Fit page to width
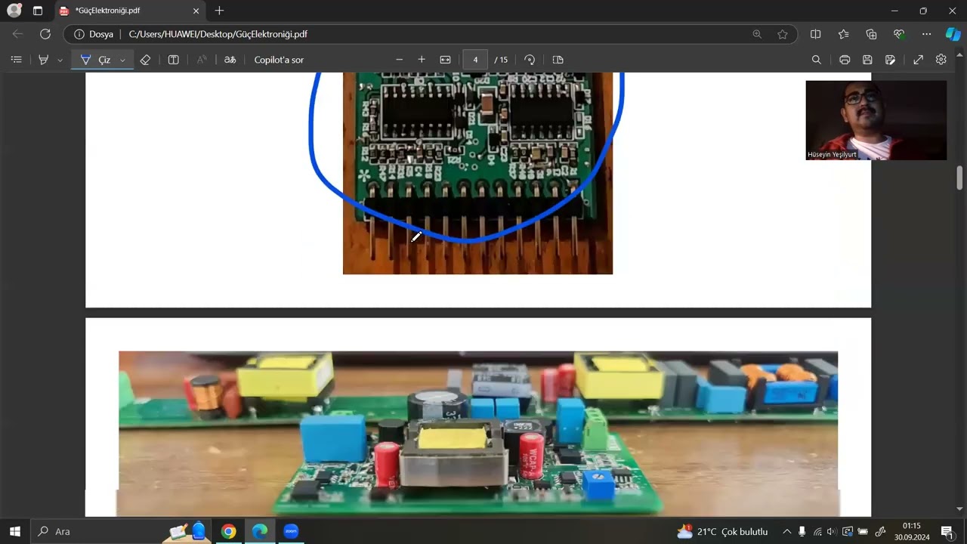Viewport: 967px width, 544px height. [x=445, y=60]
